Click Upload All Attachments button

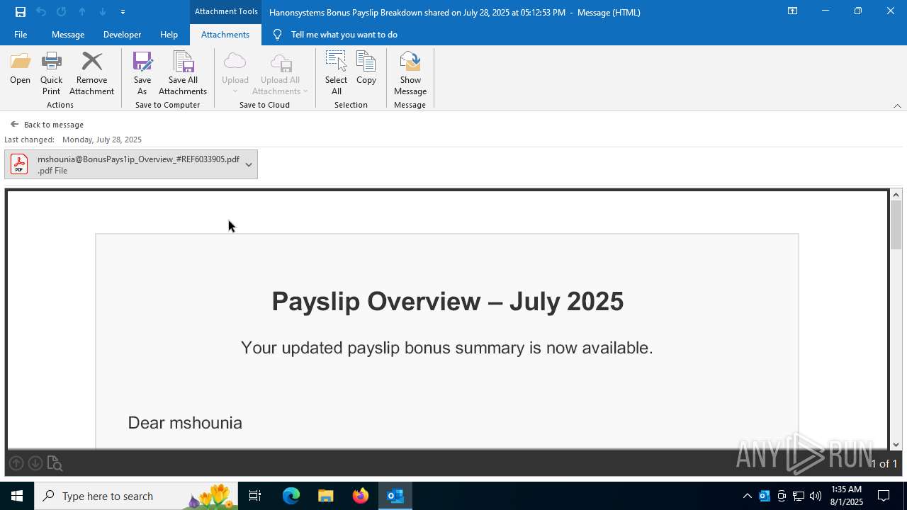[x=280, y=74]
